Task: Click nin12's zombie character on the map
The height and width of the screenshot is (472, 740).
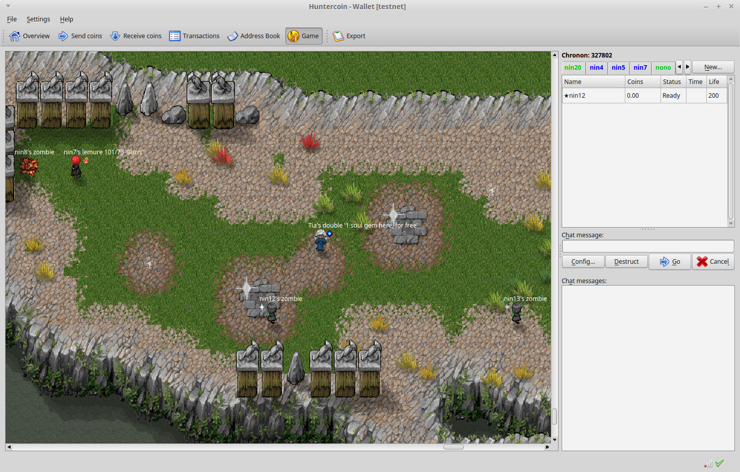Action: [272, 313]
